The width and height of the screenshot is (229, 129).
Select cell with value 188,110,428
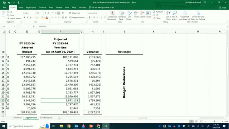coord(60,112)
